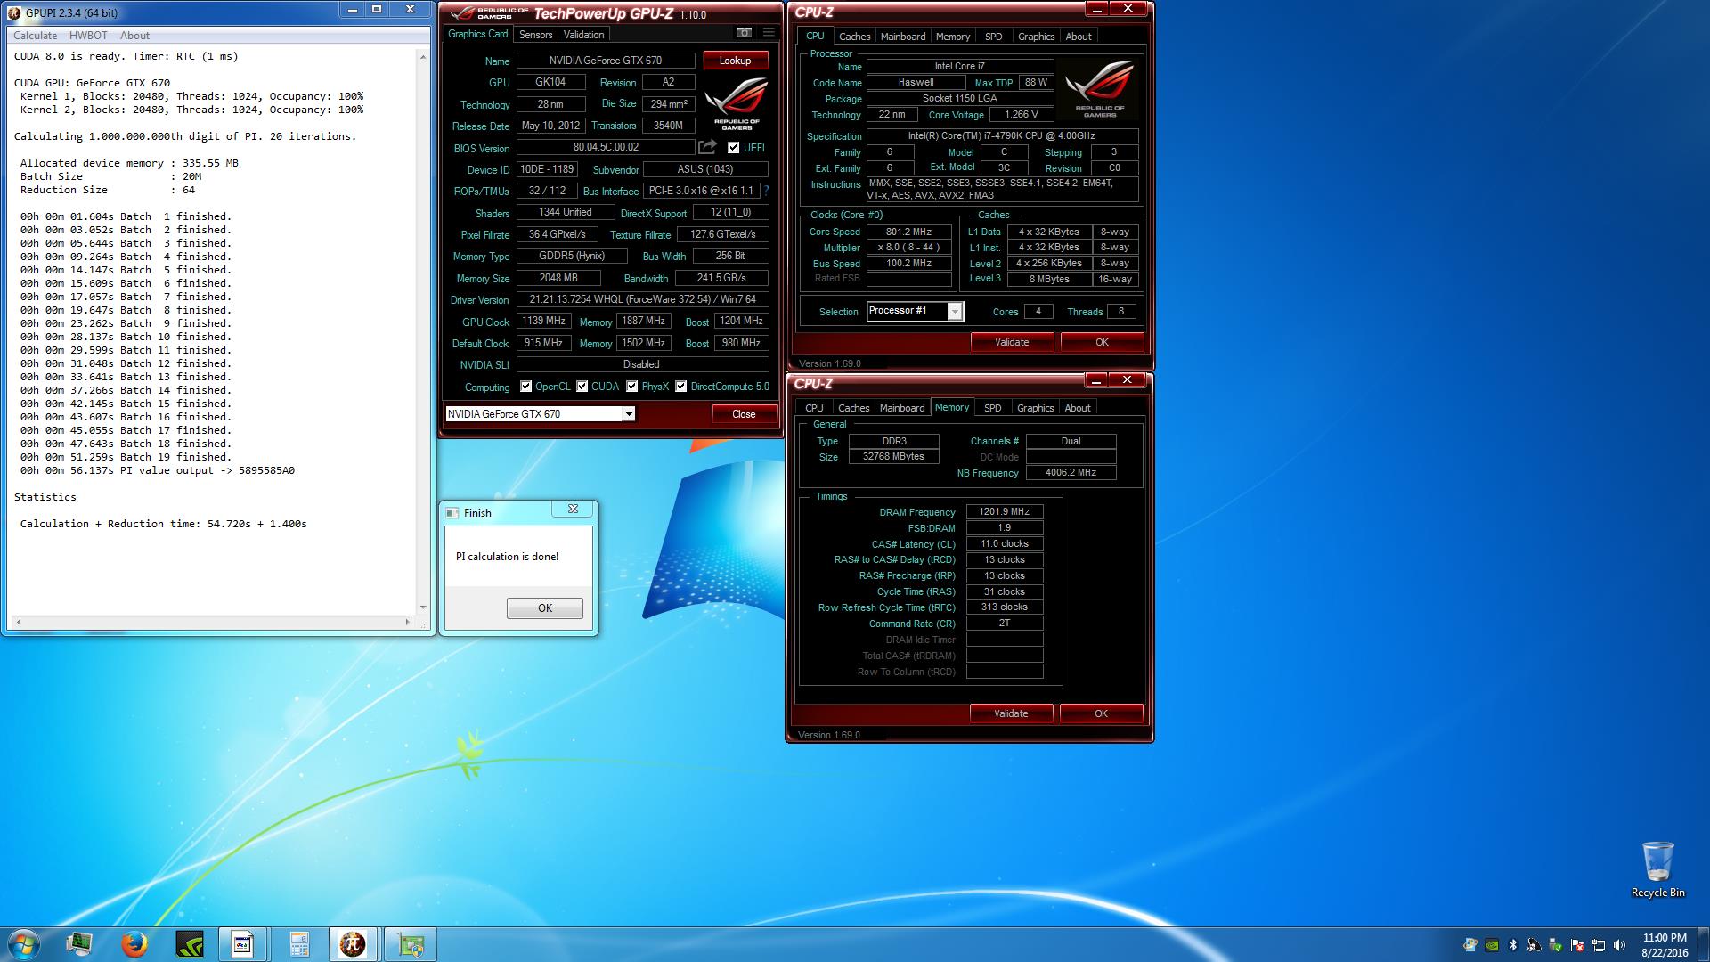
Task: Open the Calculate menu in GPUPI
Action: coord(35,36)
